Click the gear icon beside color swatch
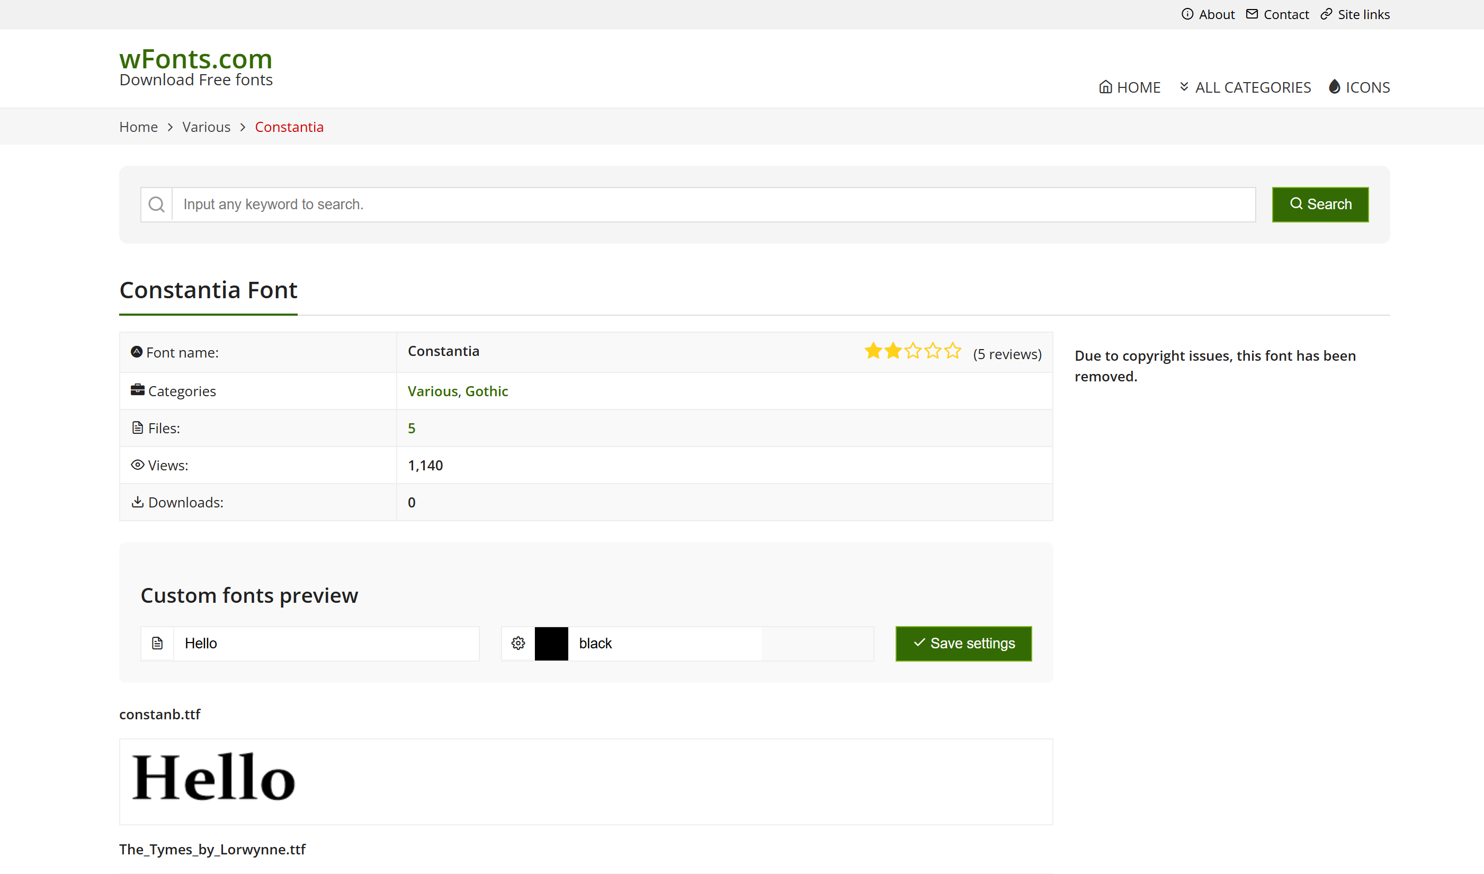Viewport: 1484px width, 874px height. [x=517, y=643]
